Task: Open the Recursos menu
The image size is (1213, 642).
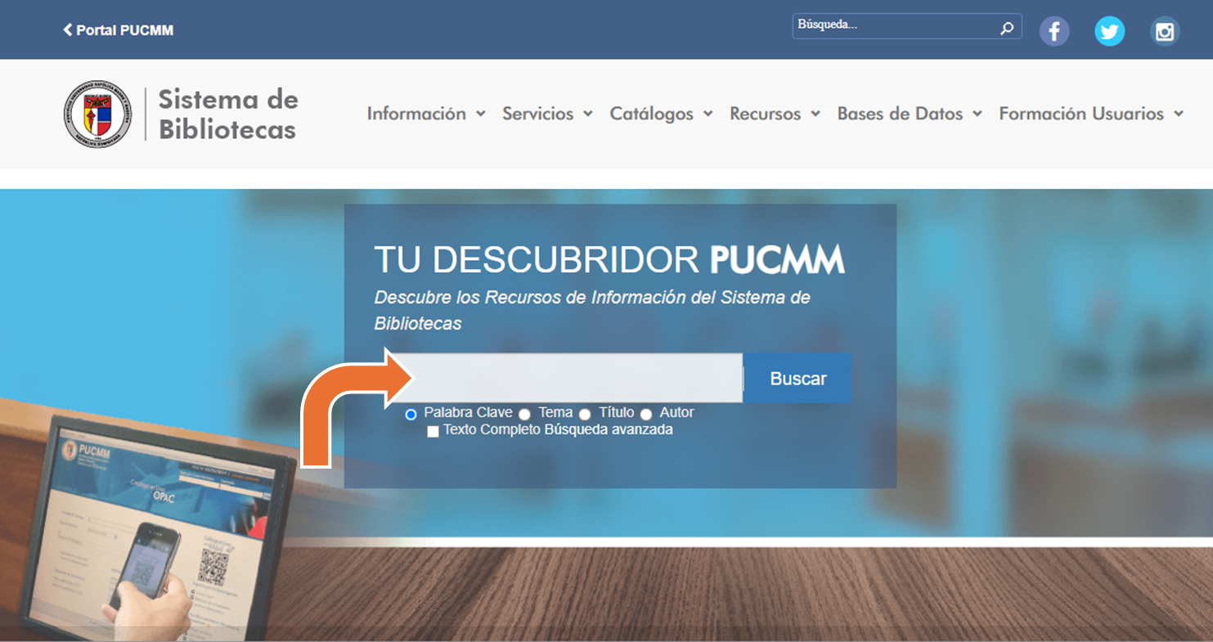Action: (765, 114)
